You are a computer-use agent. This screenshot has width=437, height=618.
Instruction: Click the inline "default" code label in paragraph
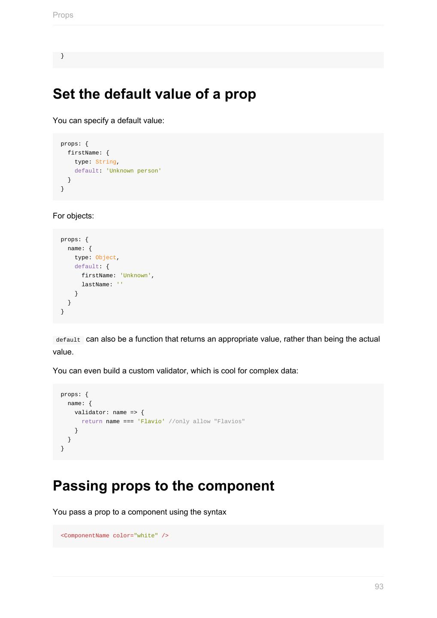(68, 340)
